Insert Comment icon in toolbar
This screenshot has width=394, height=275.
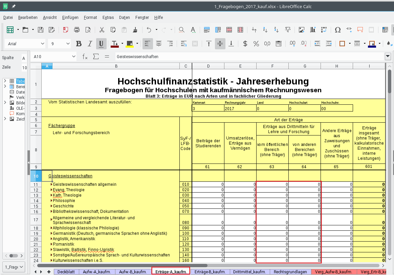pyautogui.click(x=360, y=30)
